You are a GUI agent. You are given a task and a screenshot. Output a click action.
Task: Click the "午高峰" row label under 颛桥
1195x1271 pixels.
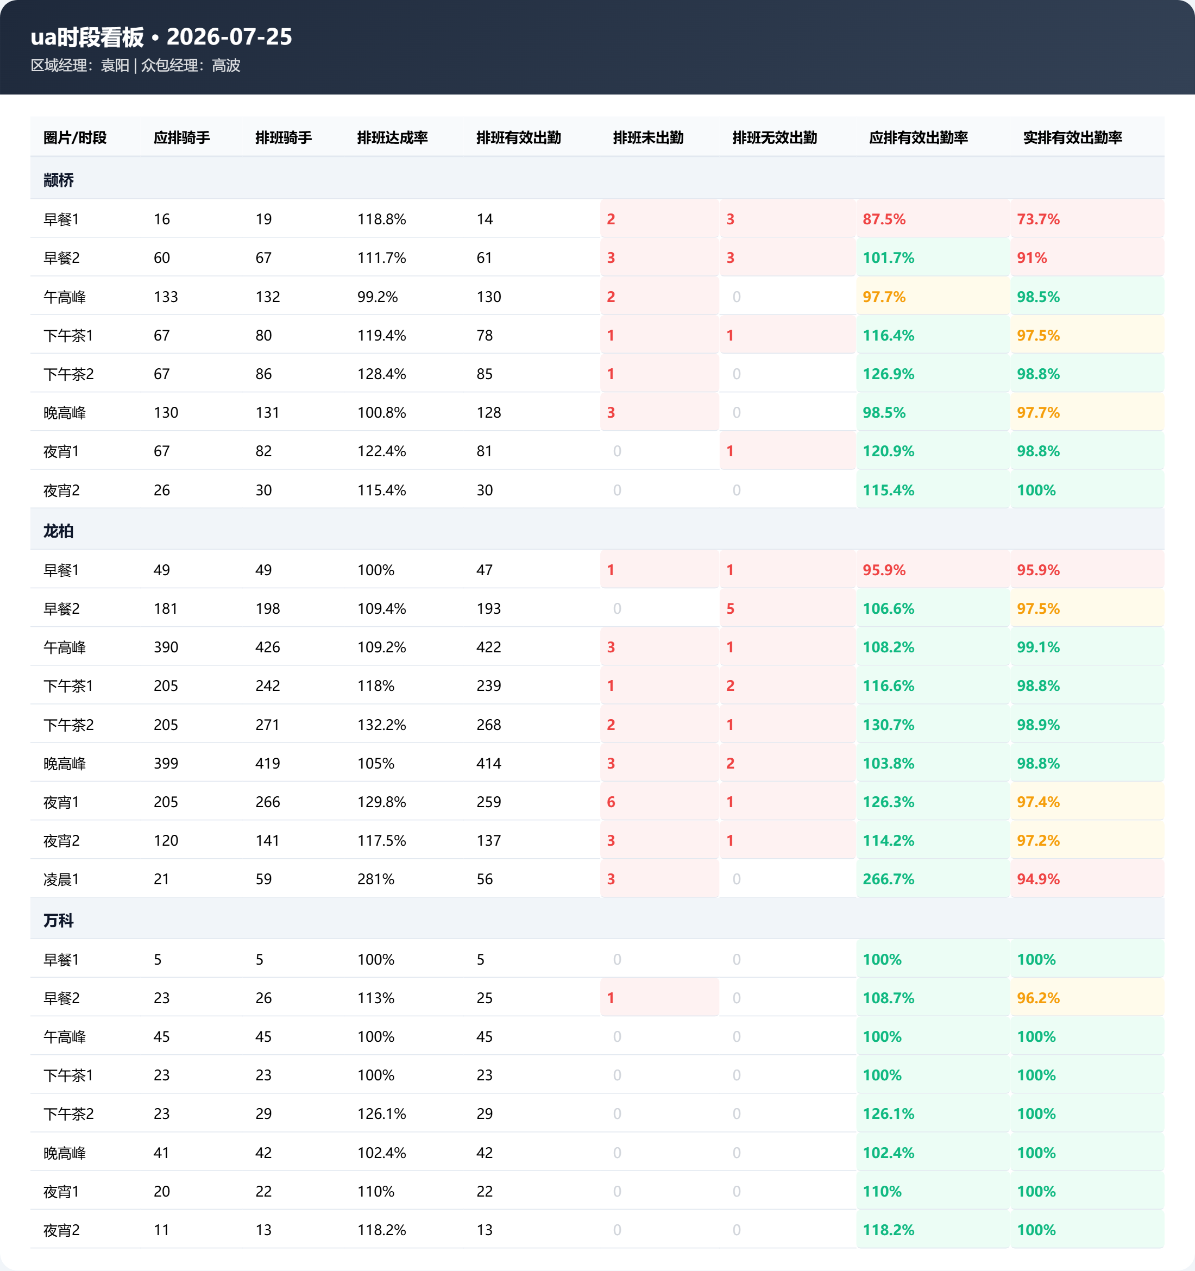coord(65,297)
